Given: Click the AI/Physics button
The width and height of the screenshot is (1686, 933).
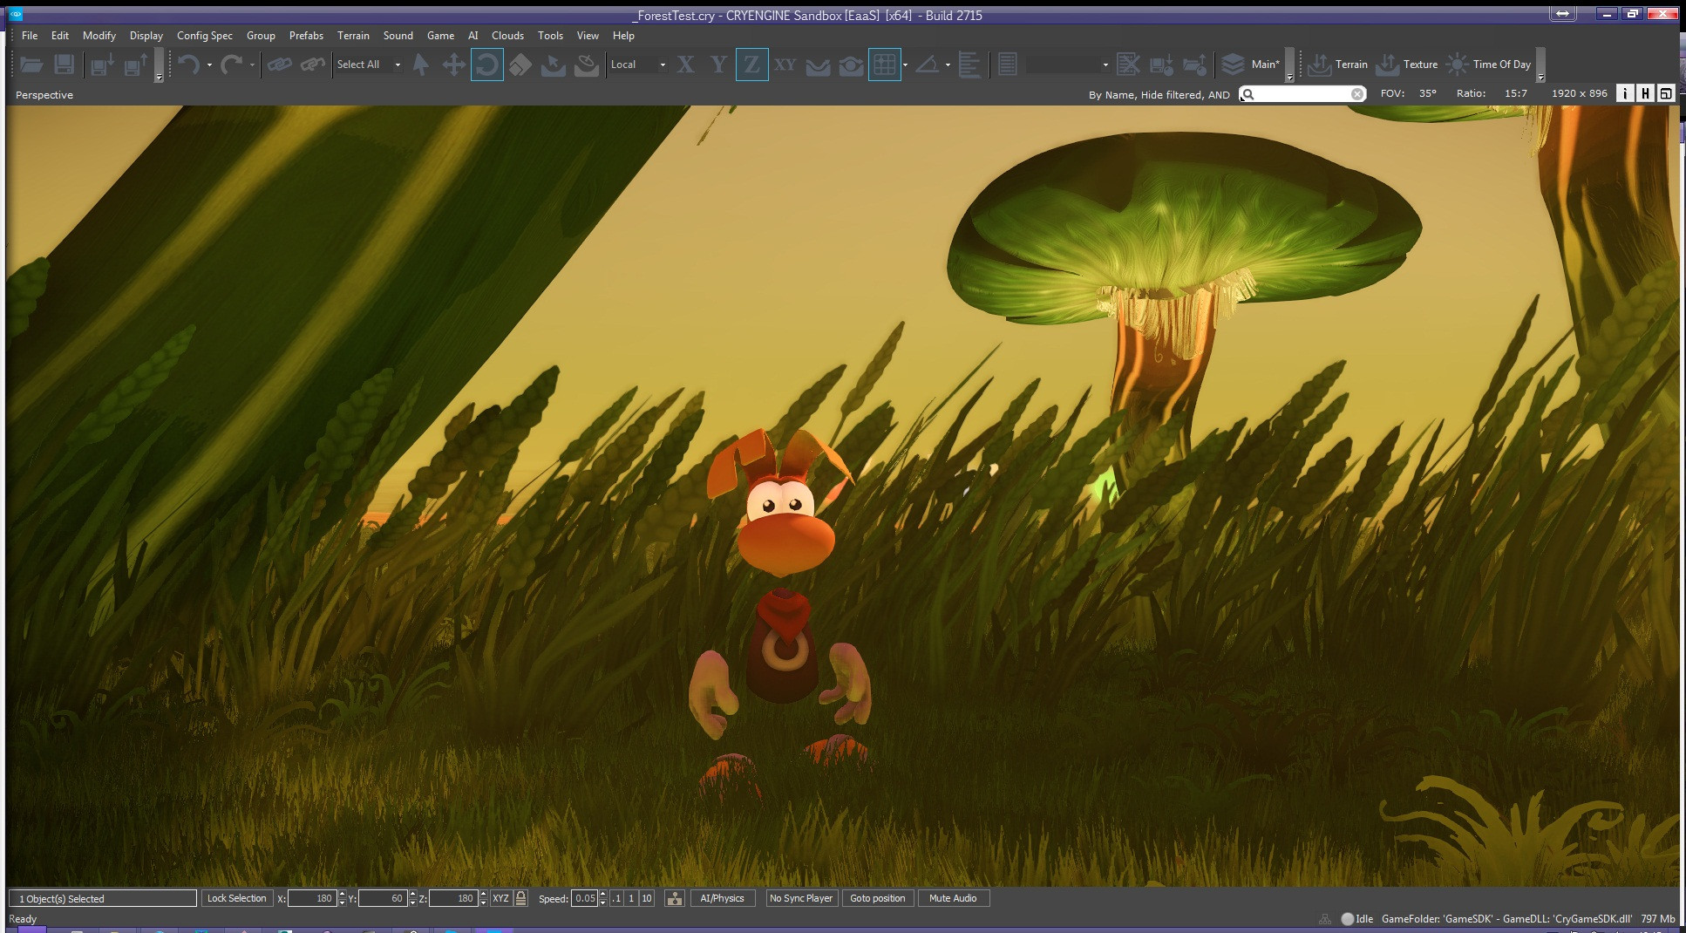Looking at the screenshot, I should point(722,898).
